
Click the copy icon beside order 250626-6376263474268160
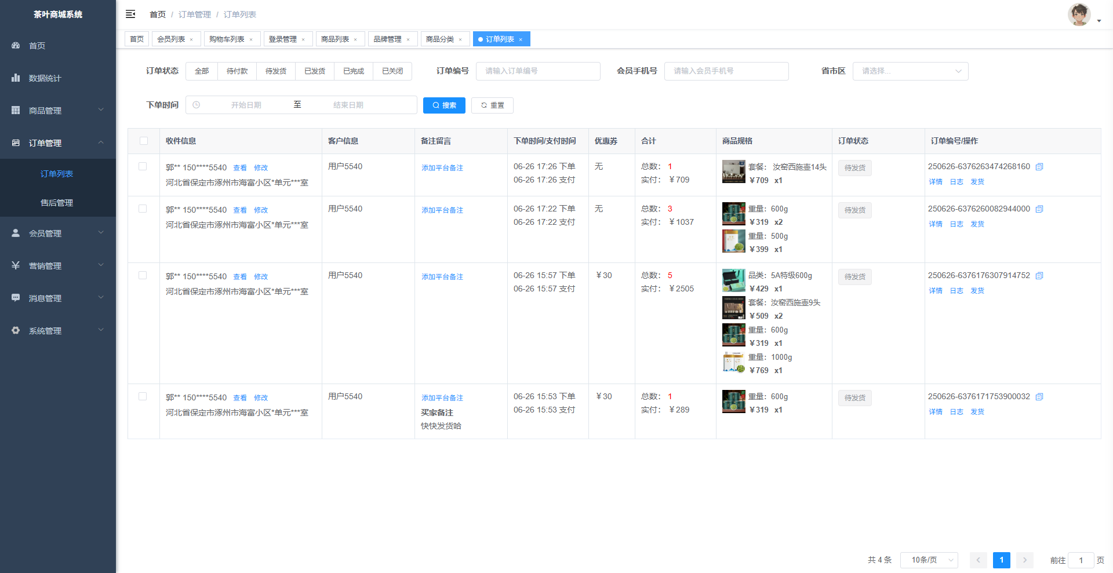click(1039, 167)
